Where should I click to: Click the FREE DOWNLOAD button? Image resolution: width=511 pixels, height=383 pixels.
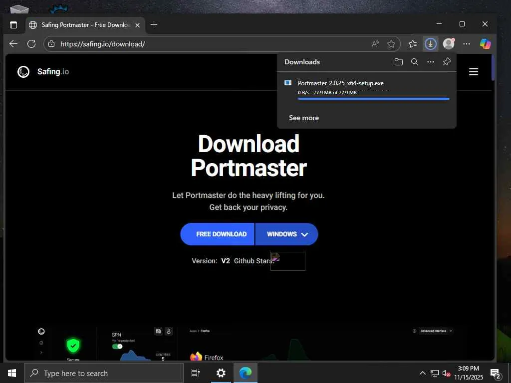[218, 234]
